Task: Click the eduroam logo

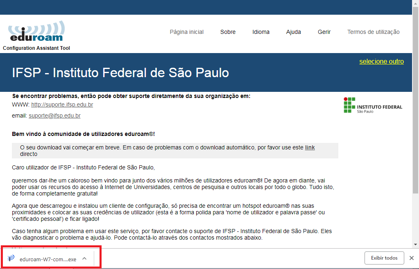Action: 36,31
